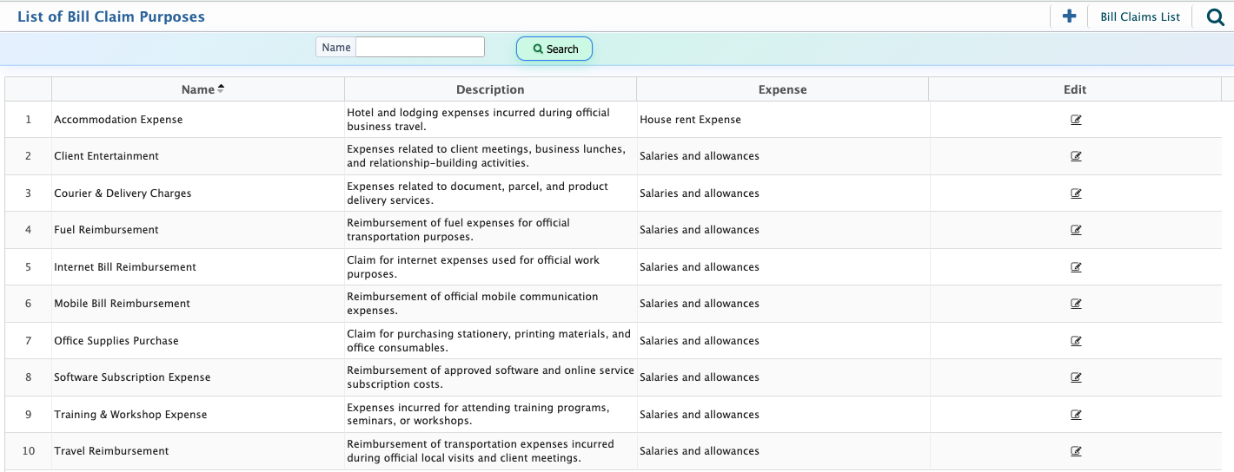The image size is (1234, 472).
Task: Click the official local visits description
Action: (x=490, y=451)
